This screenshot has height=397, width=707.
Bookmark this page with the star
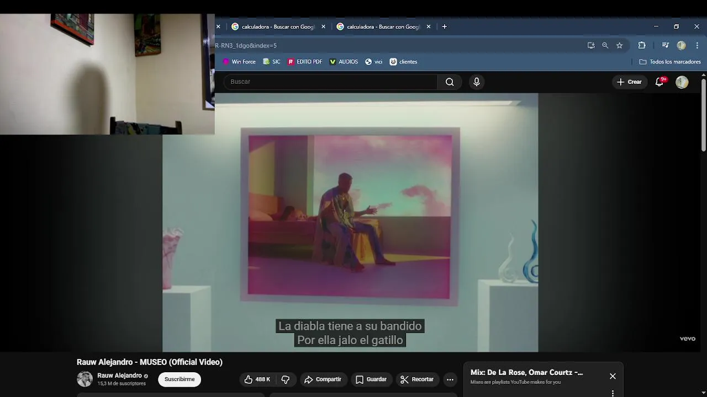pyautogui.click(x=620, y=45)
